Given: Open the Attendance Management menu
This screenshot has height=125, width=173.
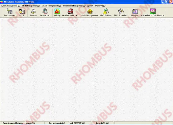Looking at the screenshot, I should pos(74,6).
